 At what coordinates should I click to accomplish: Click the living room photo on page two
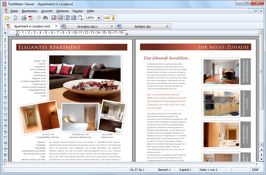point(221,71)
